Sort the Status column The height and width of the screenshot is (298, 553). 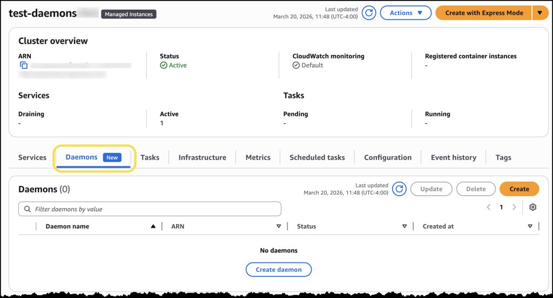tap(404, 227)
